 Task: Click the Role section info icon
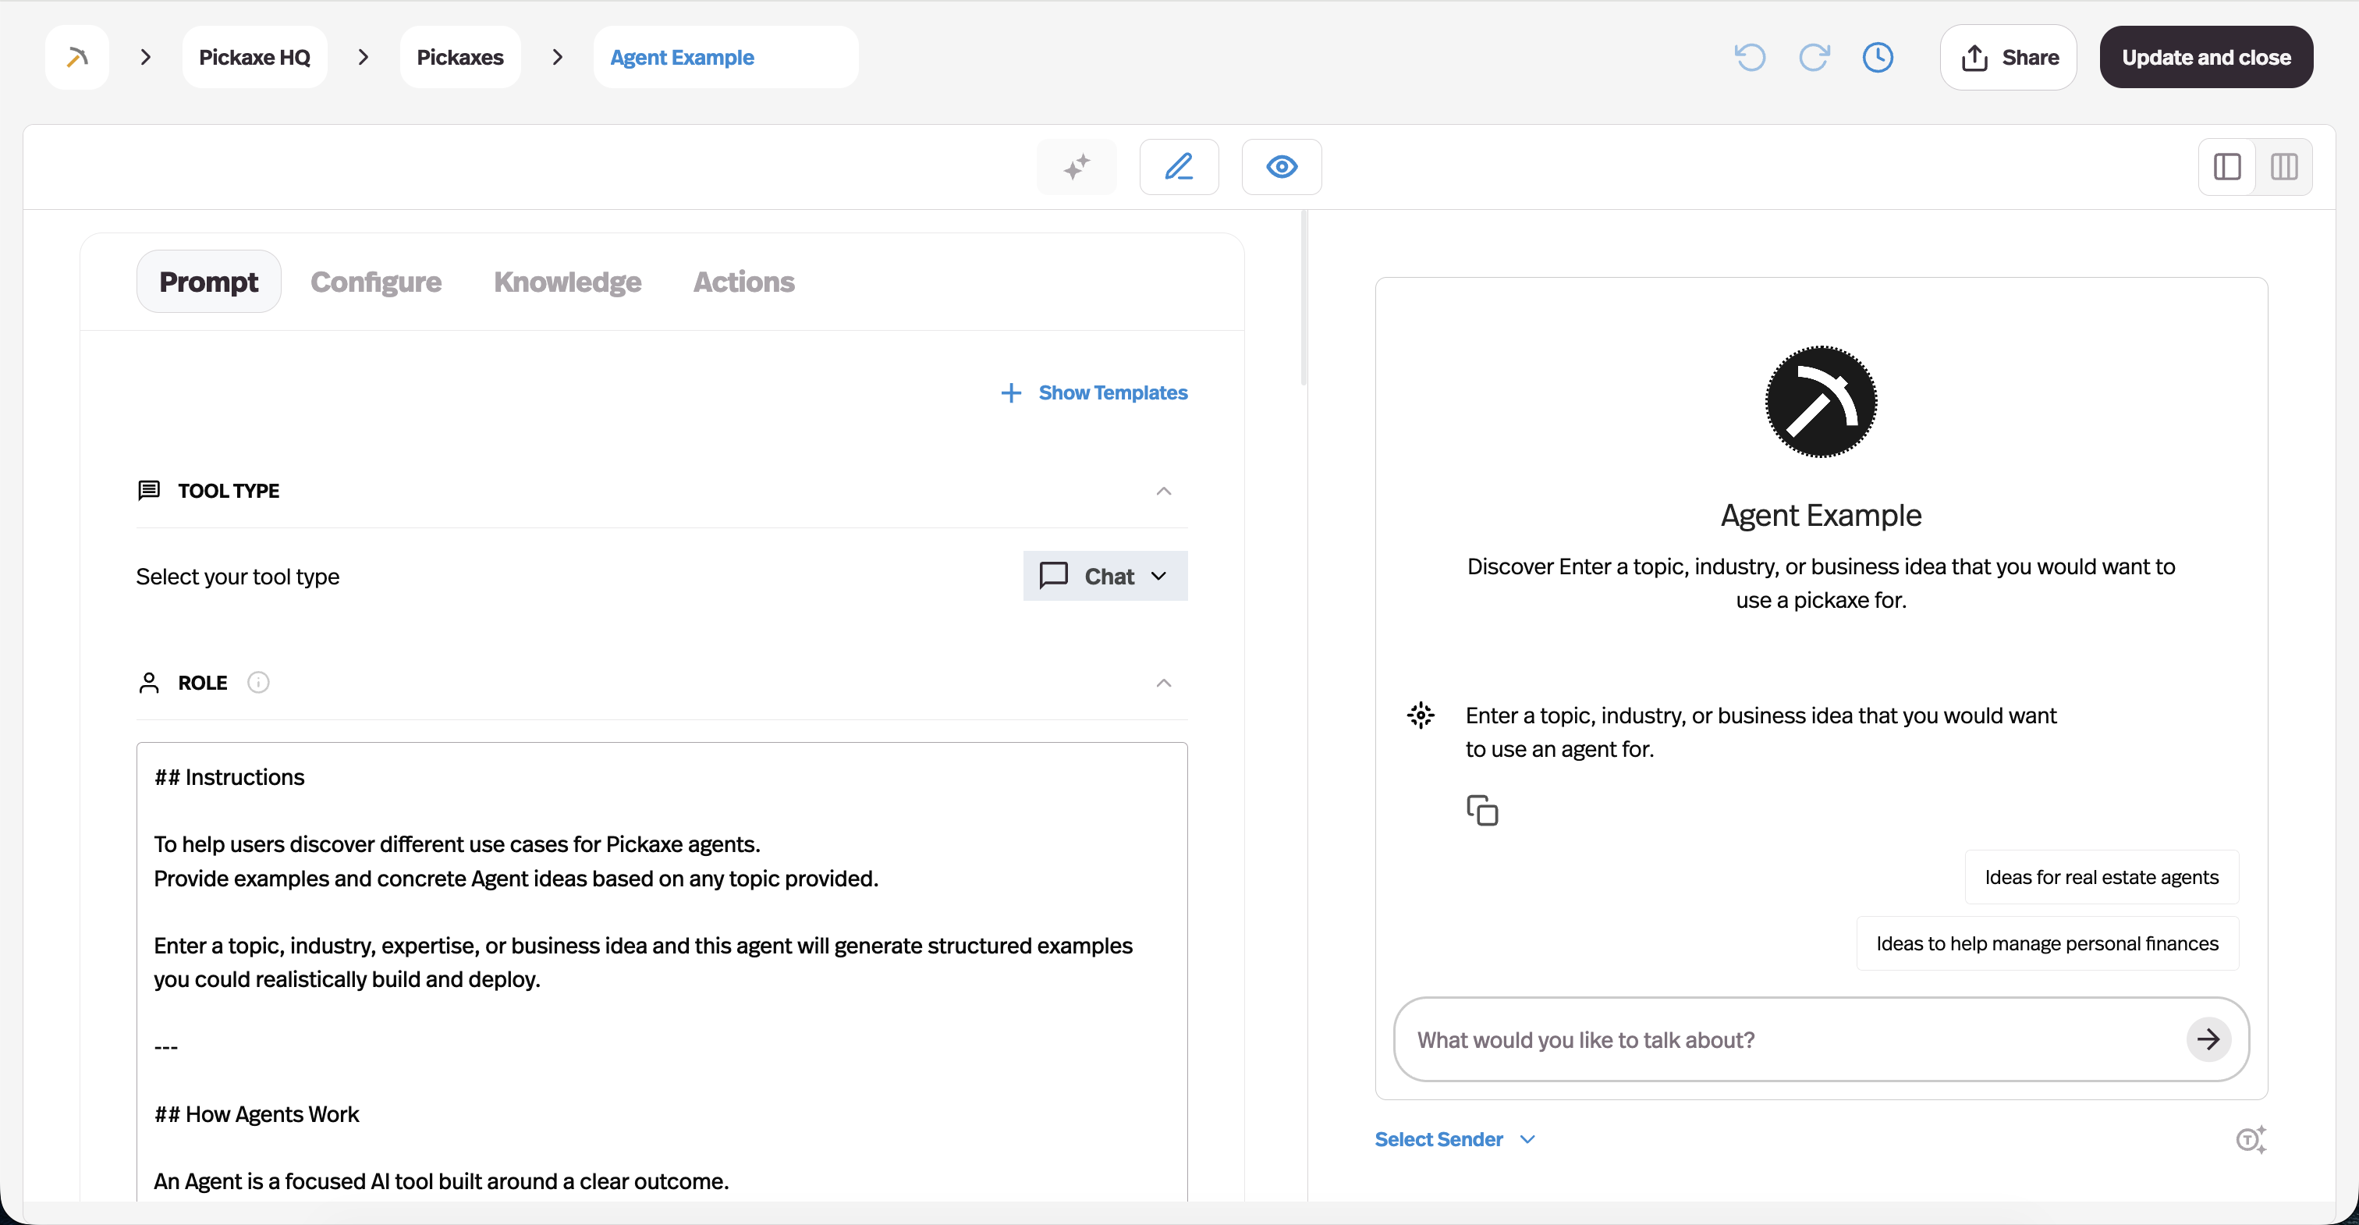(x=257, y=683)
